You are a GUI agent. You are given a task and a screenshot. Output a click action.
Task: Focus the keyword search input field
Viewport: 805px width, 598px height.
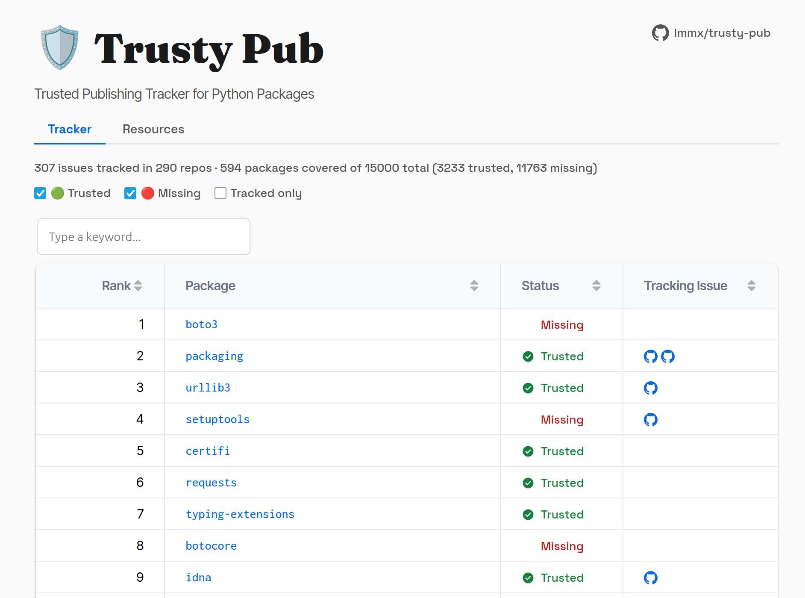(x=144, y=237)
